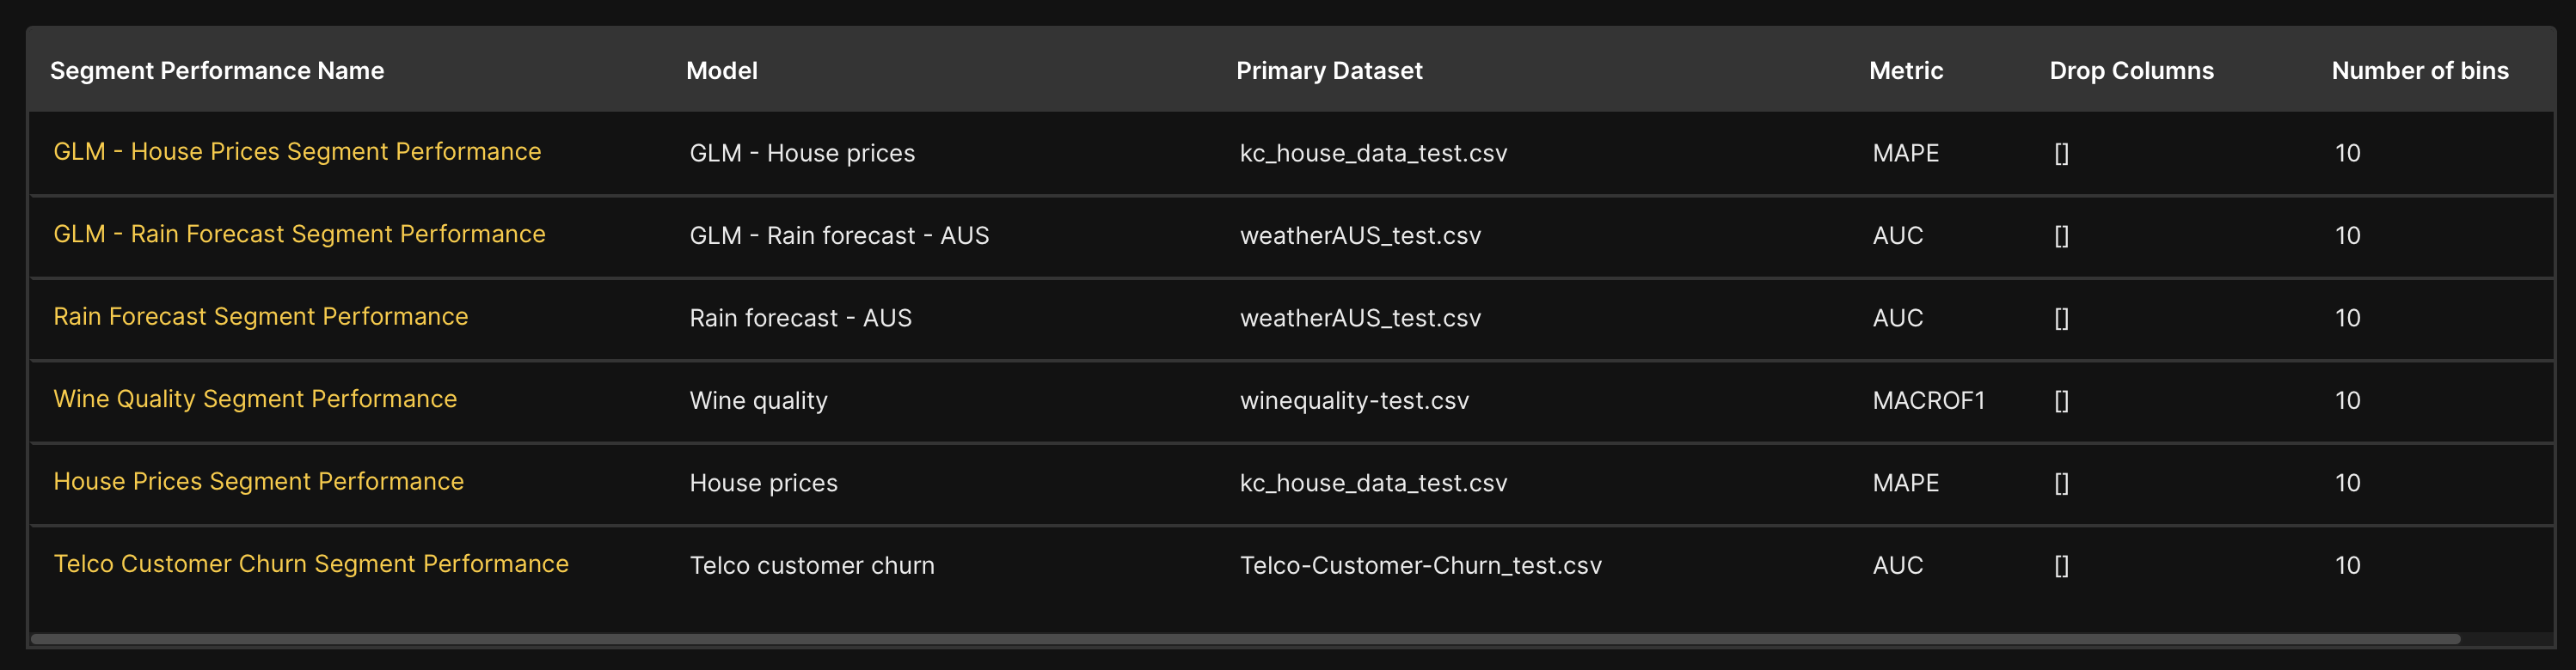2576x670 pixels.
Task: Select the winequality-test.csv dataset cell
Action: tap(1354, 401)
